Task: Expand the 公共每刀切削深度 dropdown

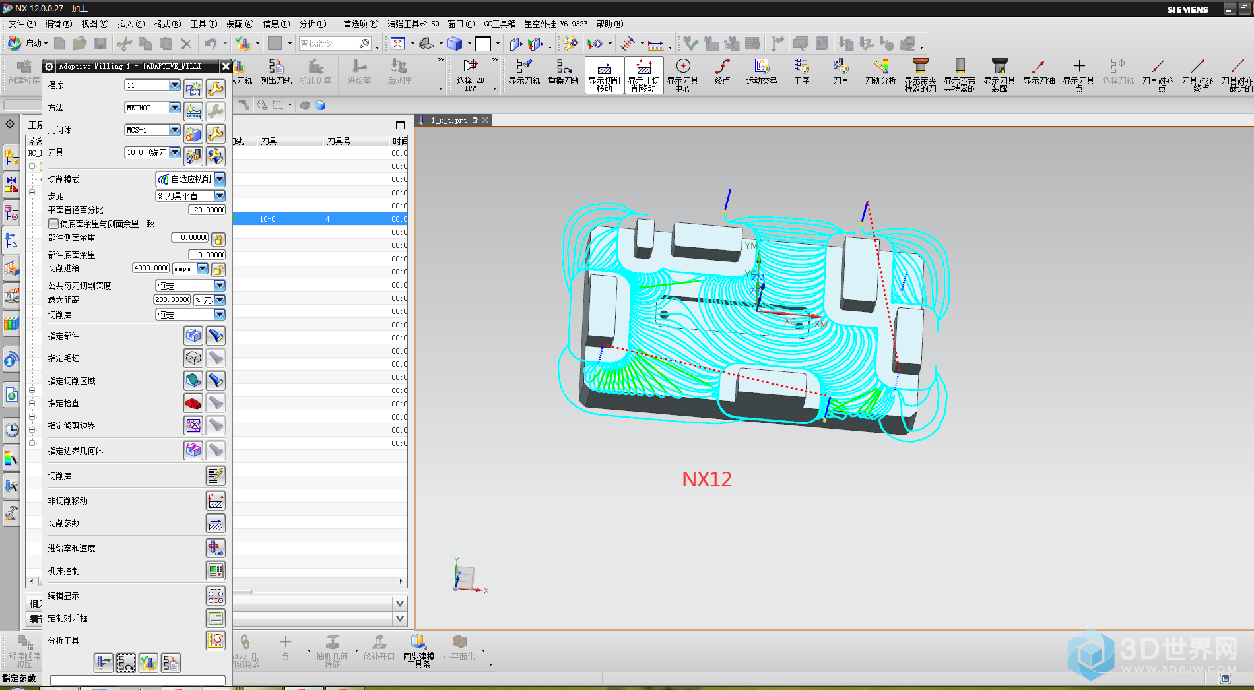Action: pyautogui.click(x=220, y=286)
